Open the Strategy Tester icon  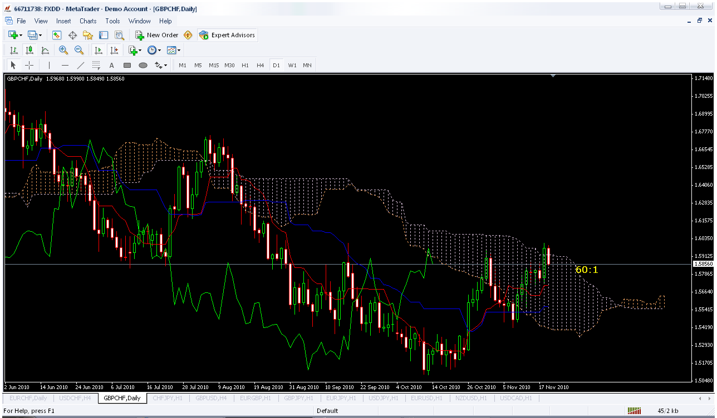[x=119, y=35]
